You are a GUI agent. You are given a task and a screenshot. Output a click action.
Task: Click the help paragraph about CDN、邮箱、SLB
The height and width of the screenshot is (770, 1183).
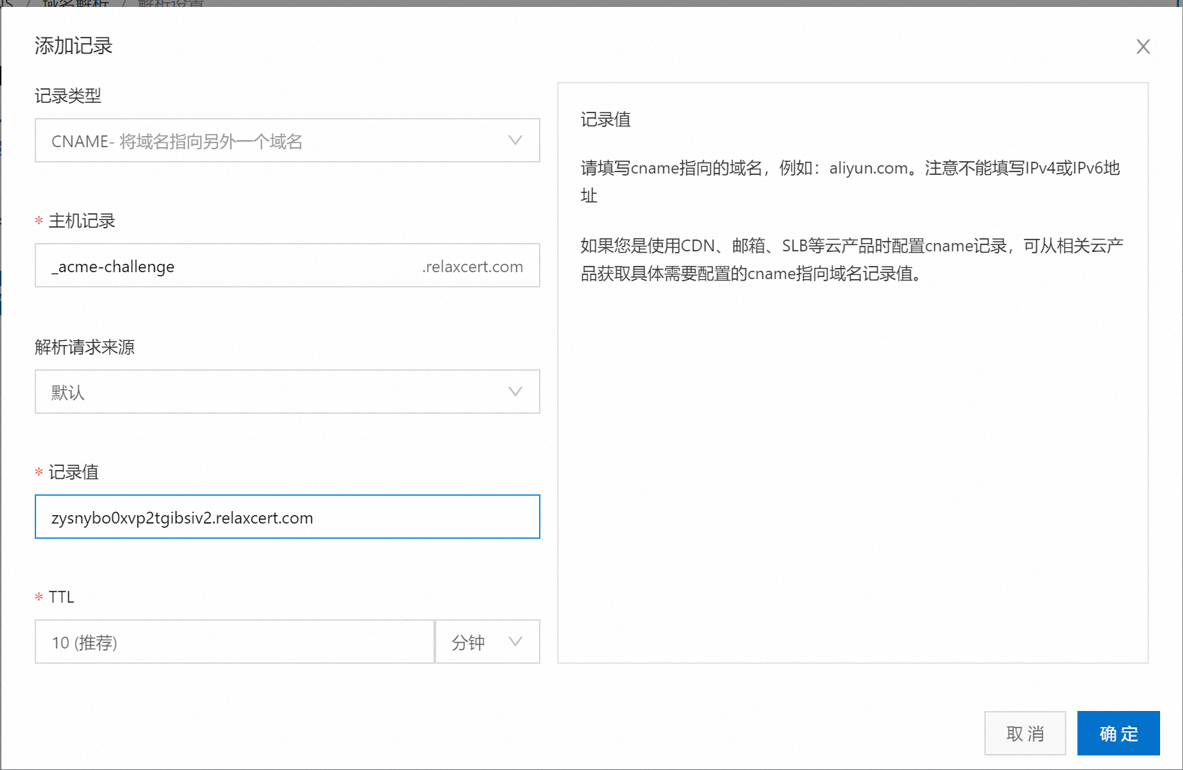pos(852,260)
